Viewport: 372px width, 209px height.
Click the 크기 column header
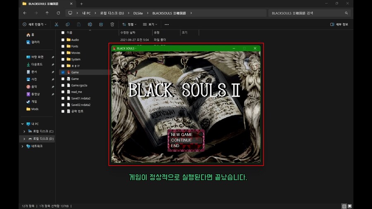(x=185, y=33)
